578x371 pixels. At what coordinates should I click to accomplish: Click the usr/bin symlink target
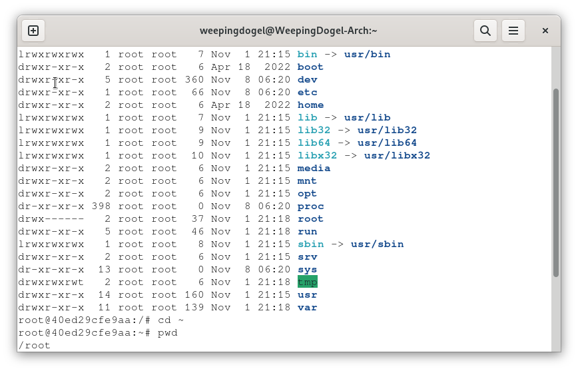point(367,55)
